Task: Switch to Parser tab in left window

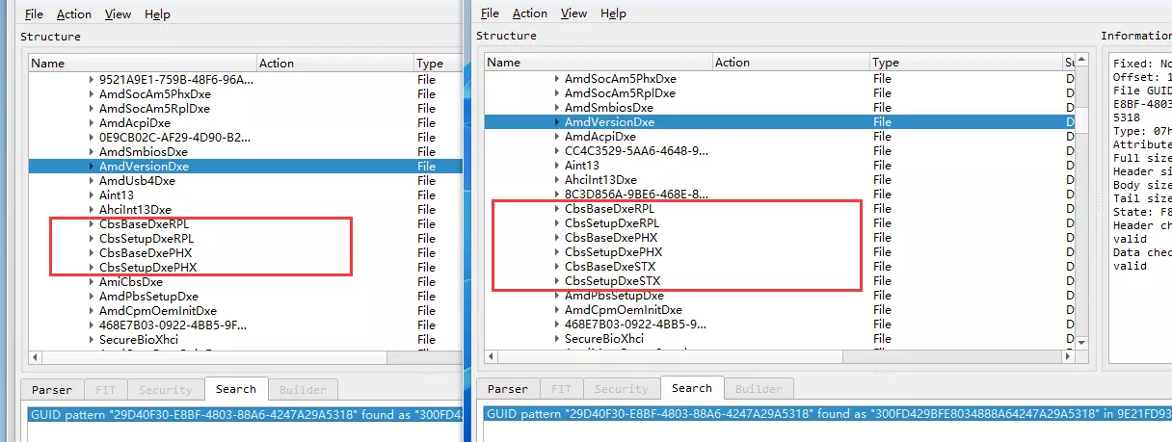Action: (x=52, y=390)
